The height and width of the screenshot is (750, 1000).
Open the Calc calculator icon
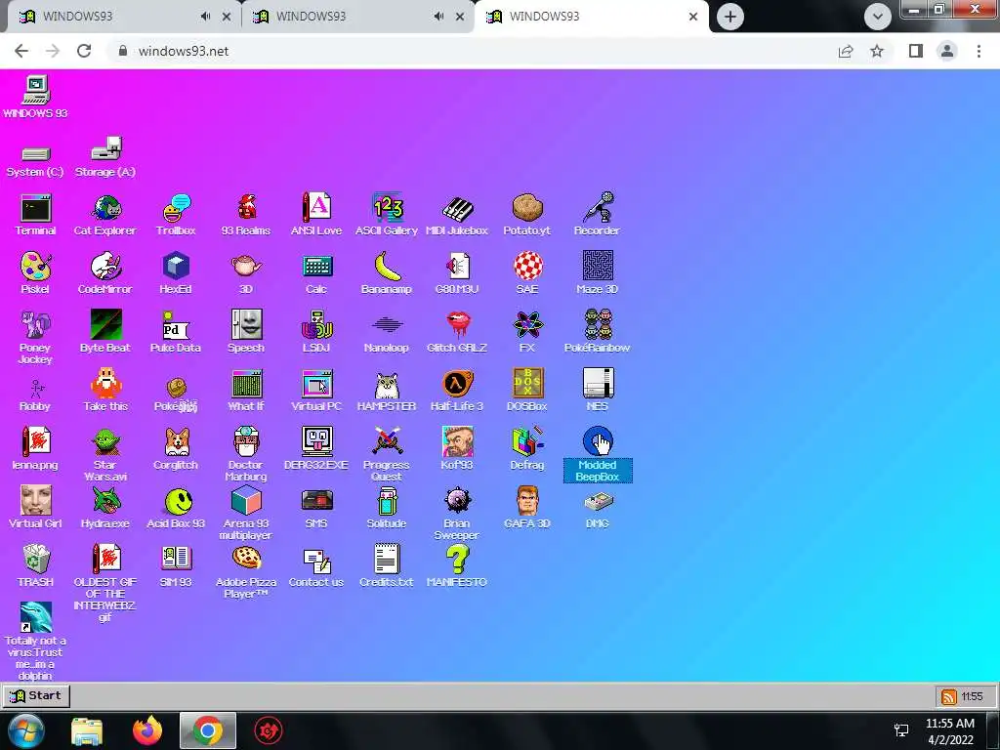point(316,267)
